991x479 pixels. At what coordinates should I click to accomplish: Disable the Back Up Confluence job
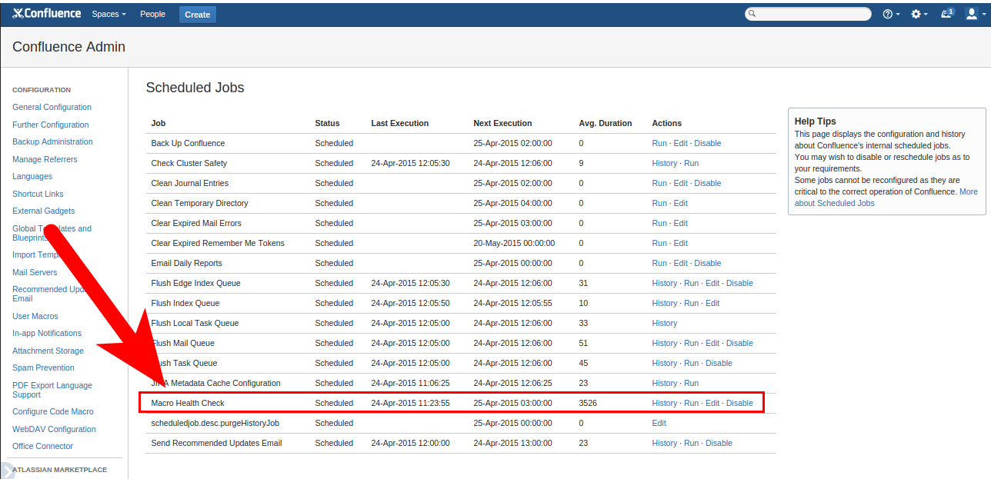708,144
